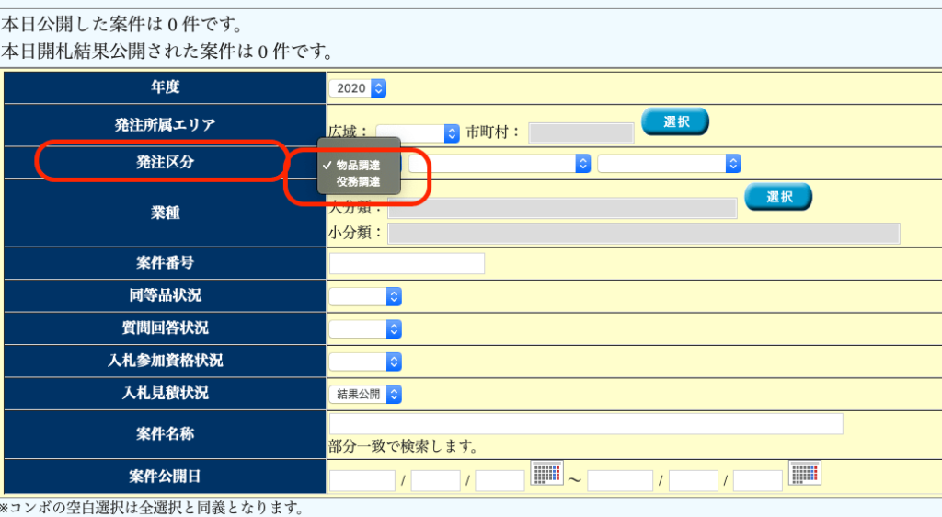Open the calendar icon for start publication date
The width and height of the screenshot is (942, 517).
coord(546,474)
